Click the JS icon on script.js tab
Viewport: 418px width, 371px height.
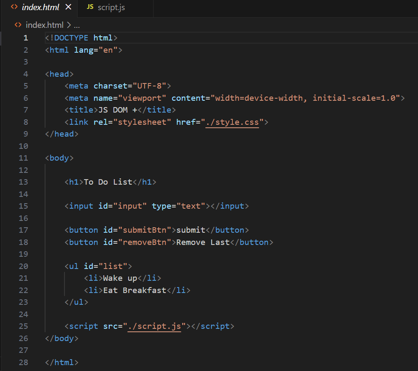tap(90, 7)
